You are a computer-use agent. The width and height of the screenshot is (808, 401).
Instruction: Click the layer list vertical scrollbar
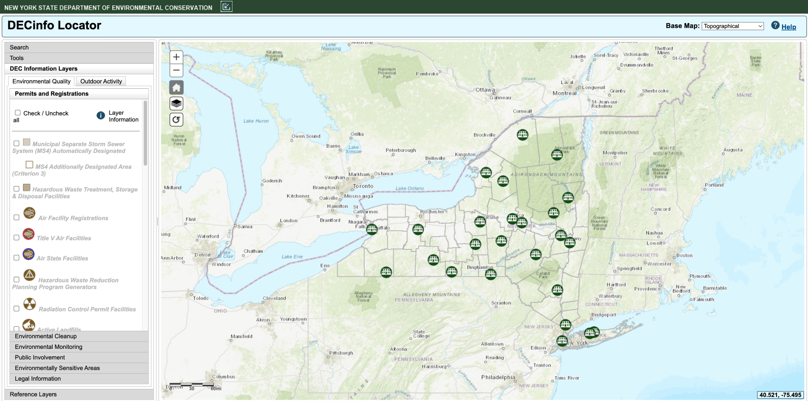[145, 133]
